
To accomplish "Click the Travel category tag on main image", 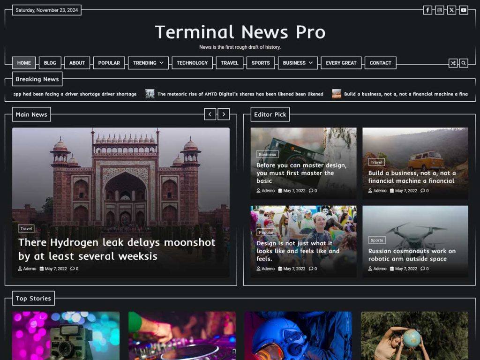I will 26,228.
